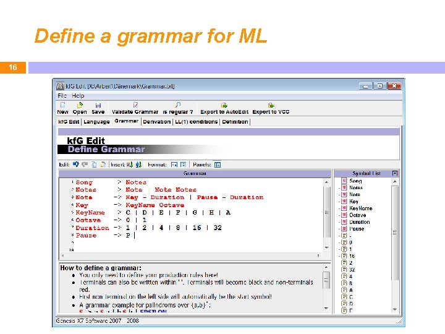Select terminal 1 in Symbol List
The width and height of the screenshot is (445, 334).
(x=351, y=249)
